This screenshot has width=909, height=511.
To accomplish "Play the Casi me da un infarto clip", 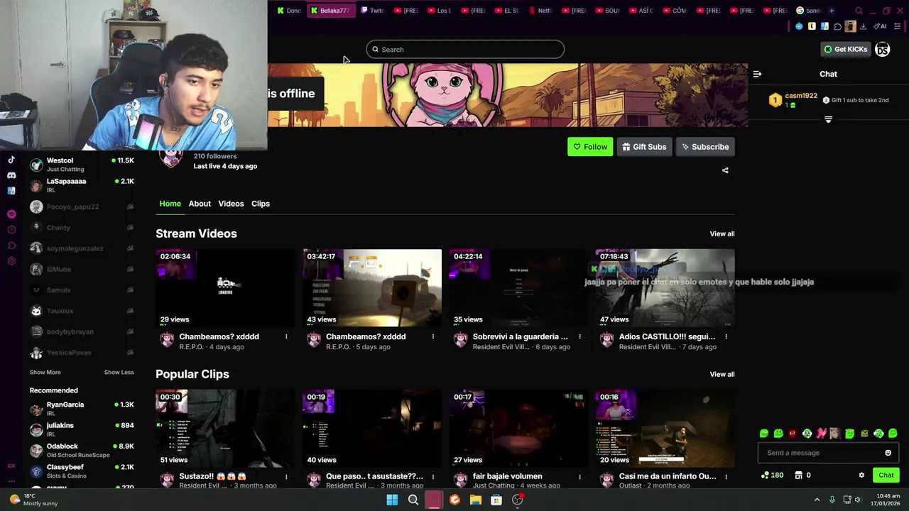I will click(665, 428).
